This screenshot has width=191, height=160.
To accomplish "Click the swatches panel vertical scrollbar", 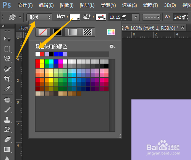I will click(x=112, y=95).
